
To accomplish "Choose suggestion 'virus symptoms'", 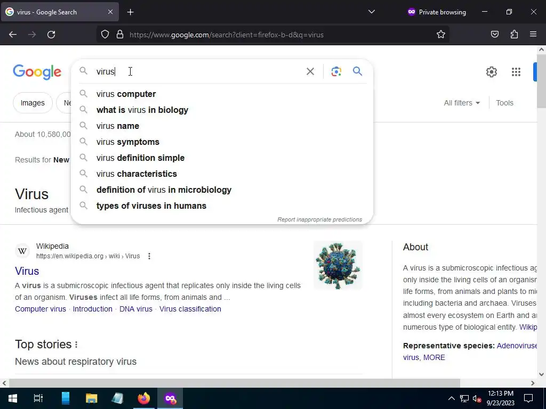I will 222,142.
